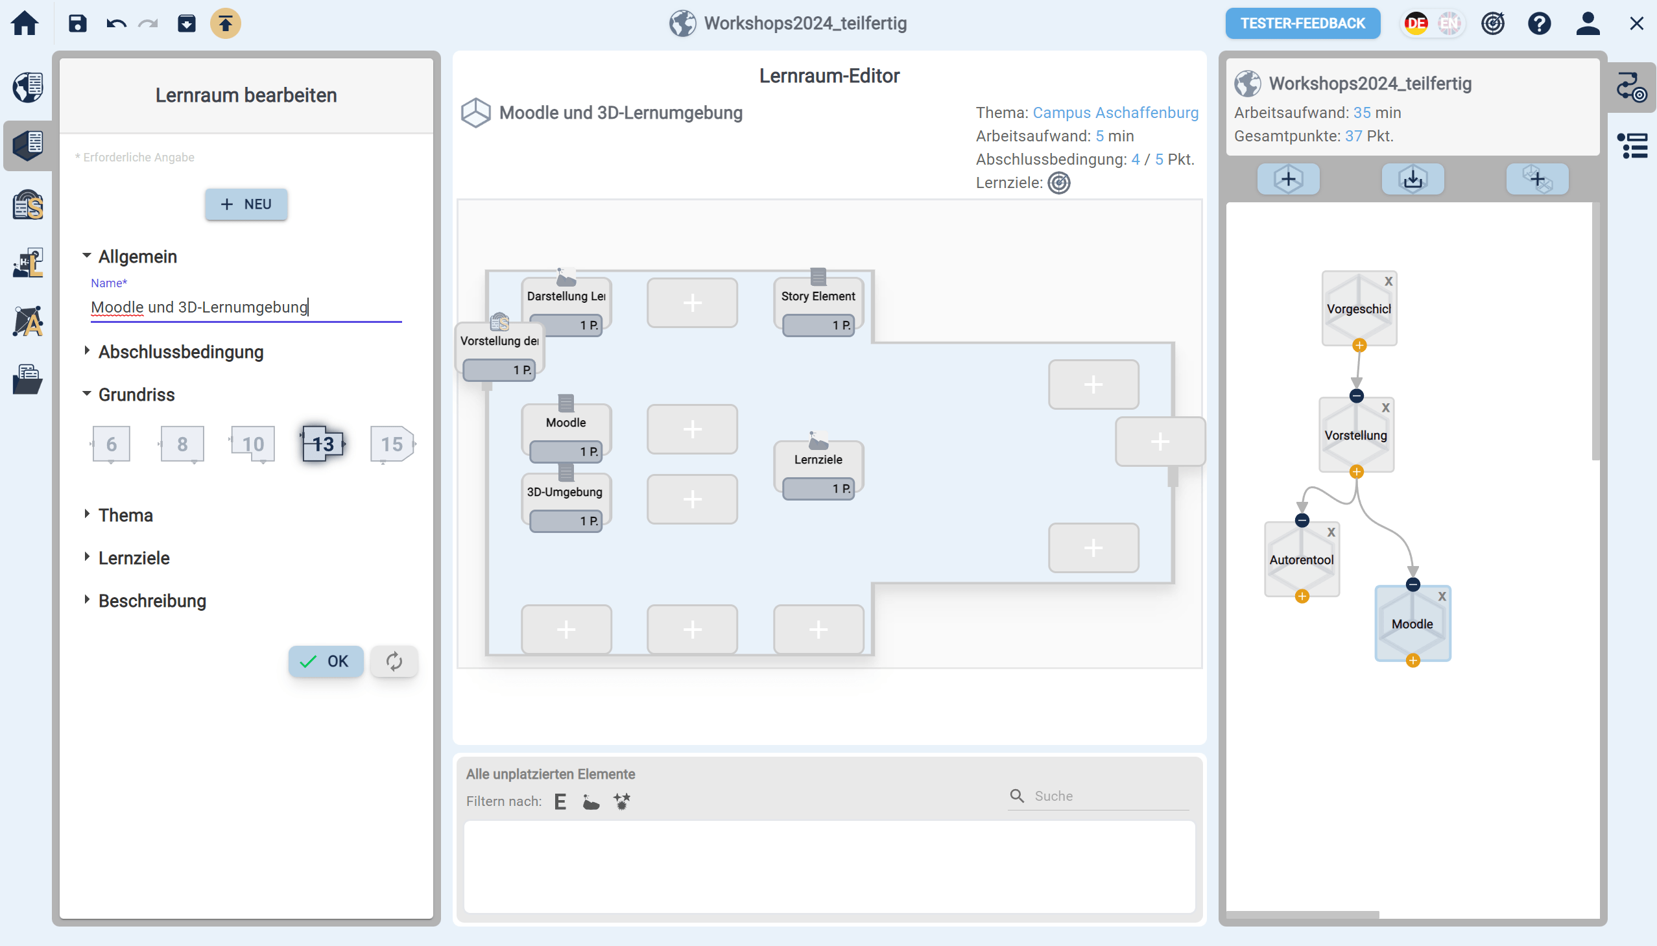Click the export upload icon in toolbar

coord(226,23)
